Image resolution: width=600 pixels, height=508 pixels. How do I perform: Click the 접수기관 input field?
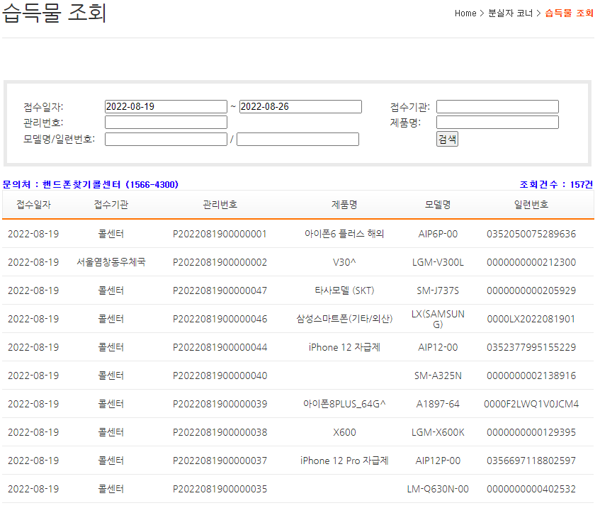(497, 106)
